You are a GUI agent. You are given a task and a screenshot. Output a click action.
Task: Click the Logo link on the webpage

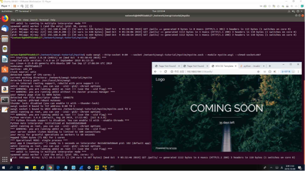coord(160,80)
